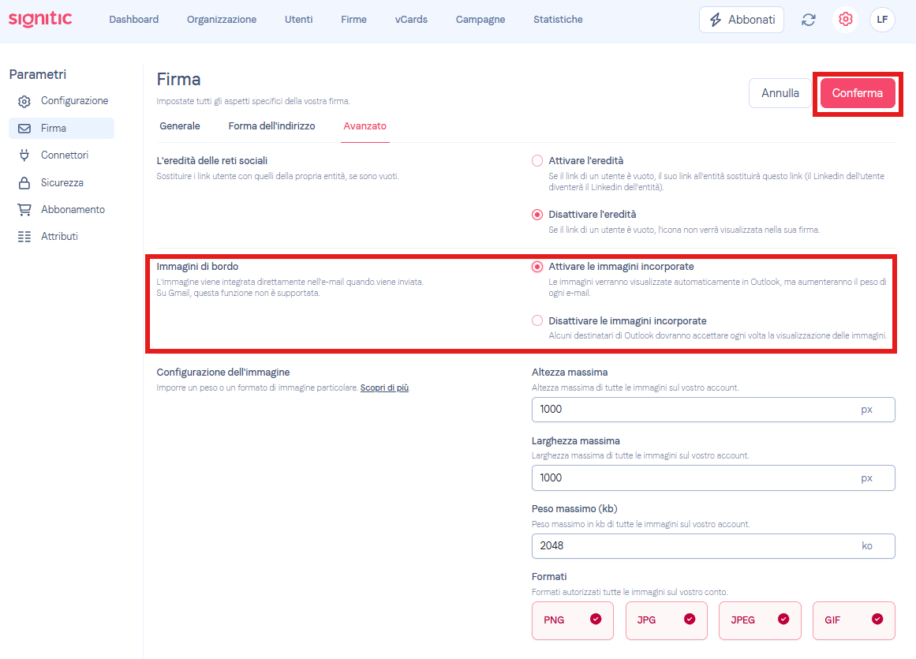The width and height of the screenshot is (916, 659).
Task: Click the lightning bolt icon in Abbonati
Action: click(x=716, y=20)
